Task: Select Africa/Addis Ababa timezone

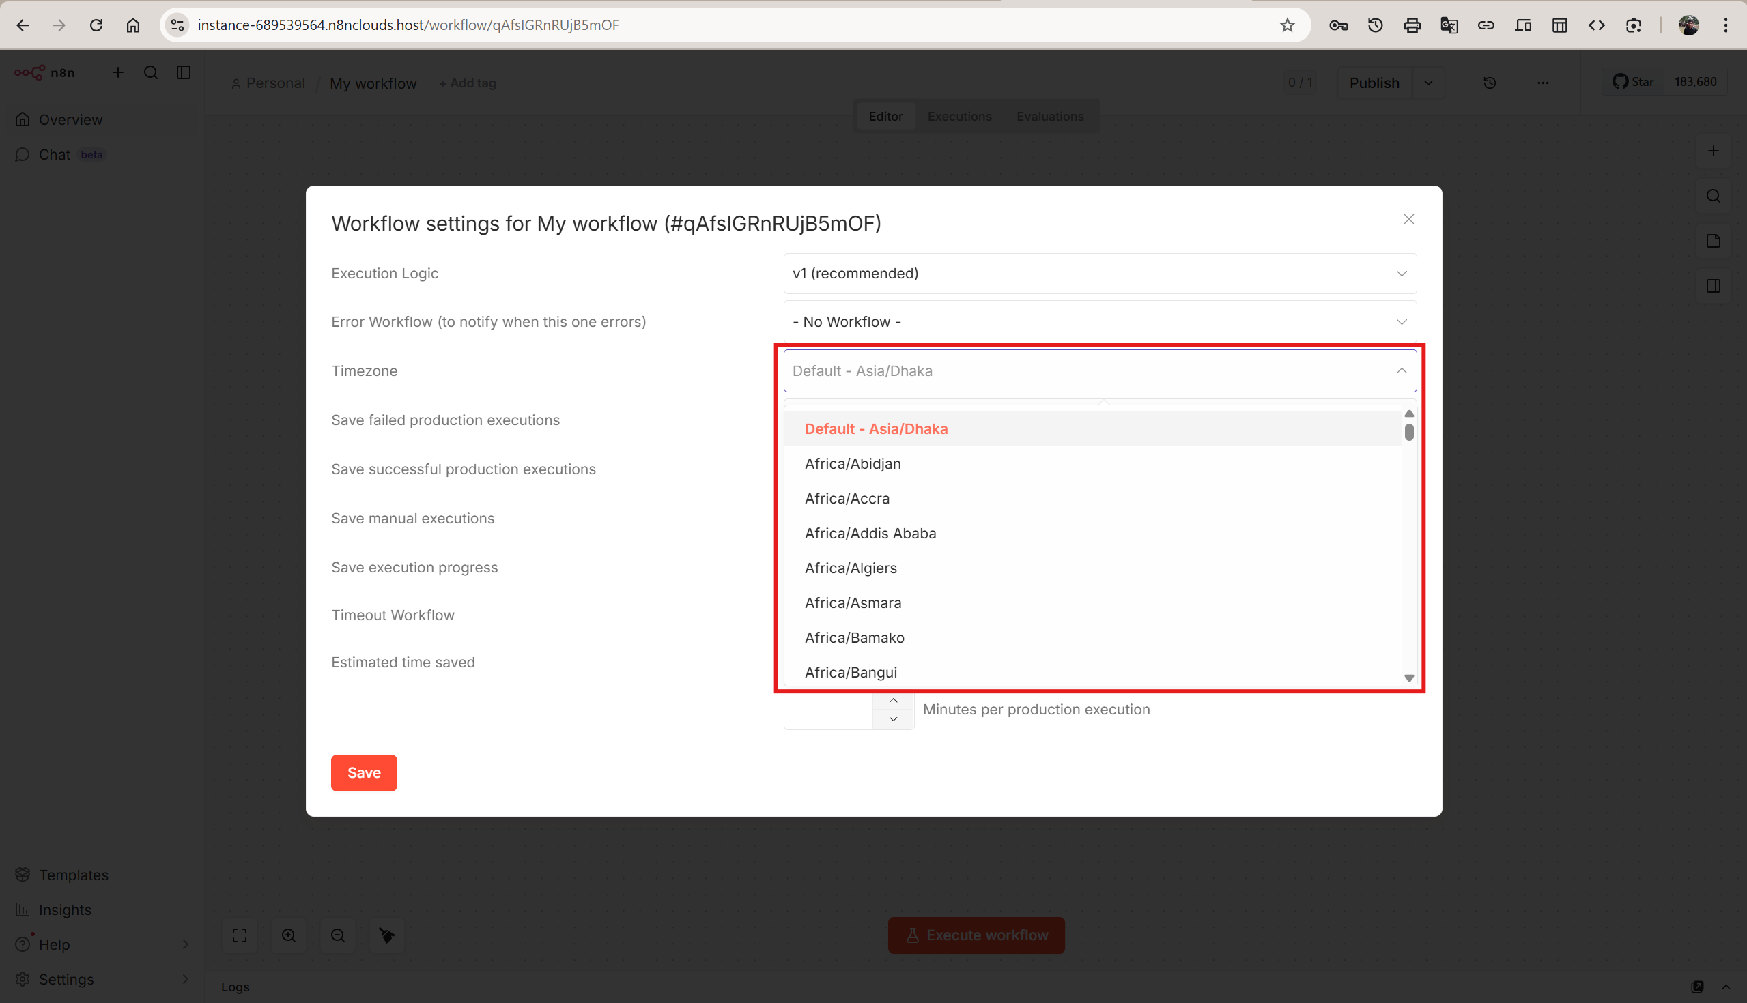Action: click(1092, 533)
